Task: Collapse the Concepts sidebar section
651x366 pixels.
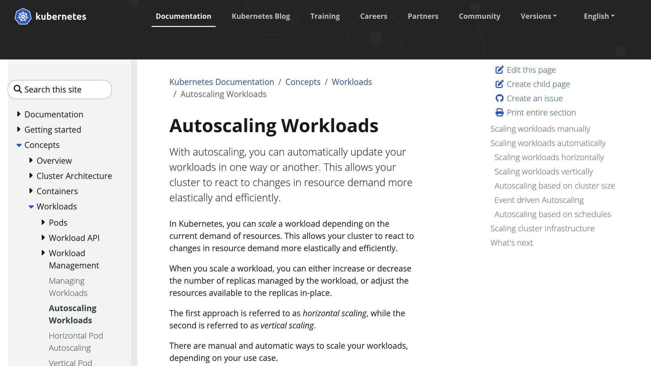Action: click(19, 145)
